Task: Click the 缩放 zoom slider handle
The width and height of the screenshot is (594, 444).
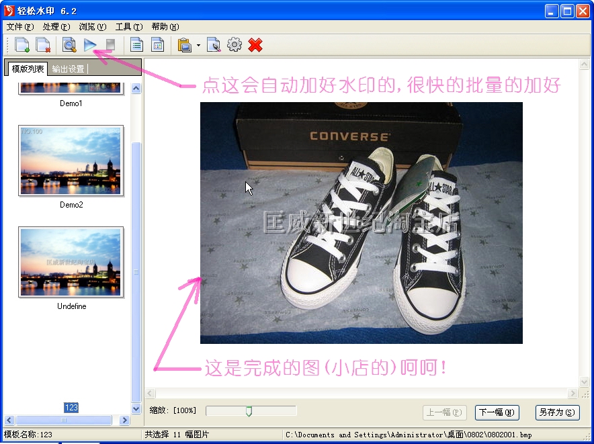Action: pyautogui.click(x=249, y=411)
